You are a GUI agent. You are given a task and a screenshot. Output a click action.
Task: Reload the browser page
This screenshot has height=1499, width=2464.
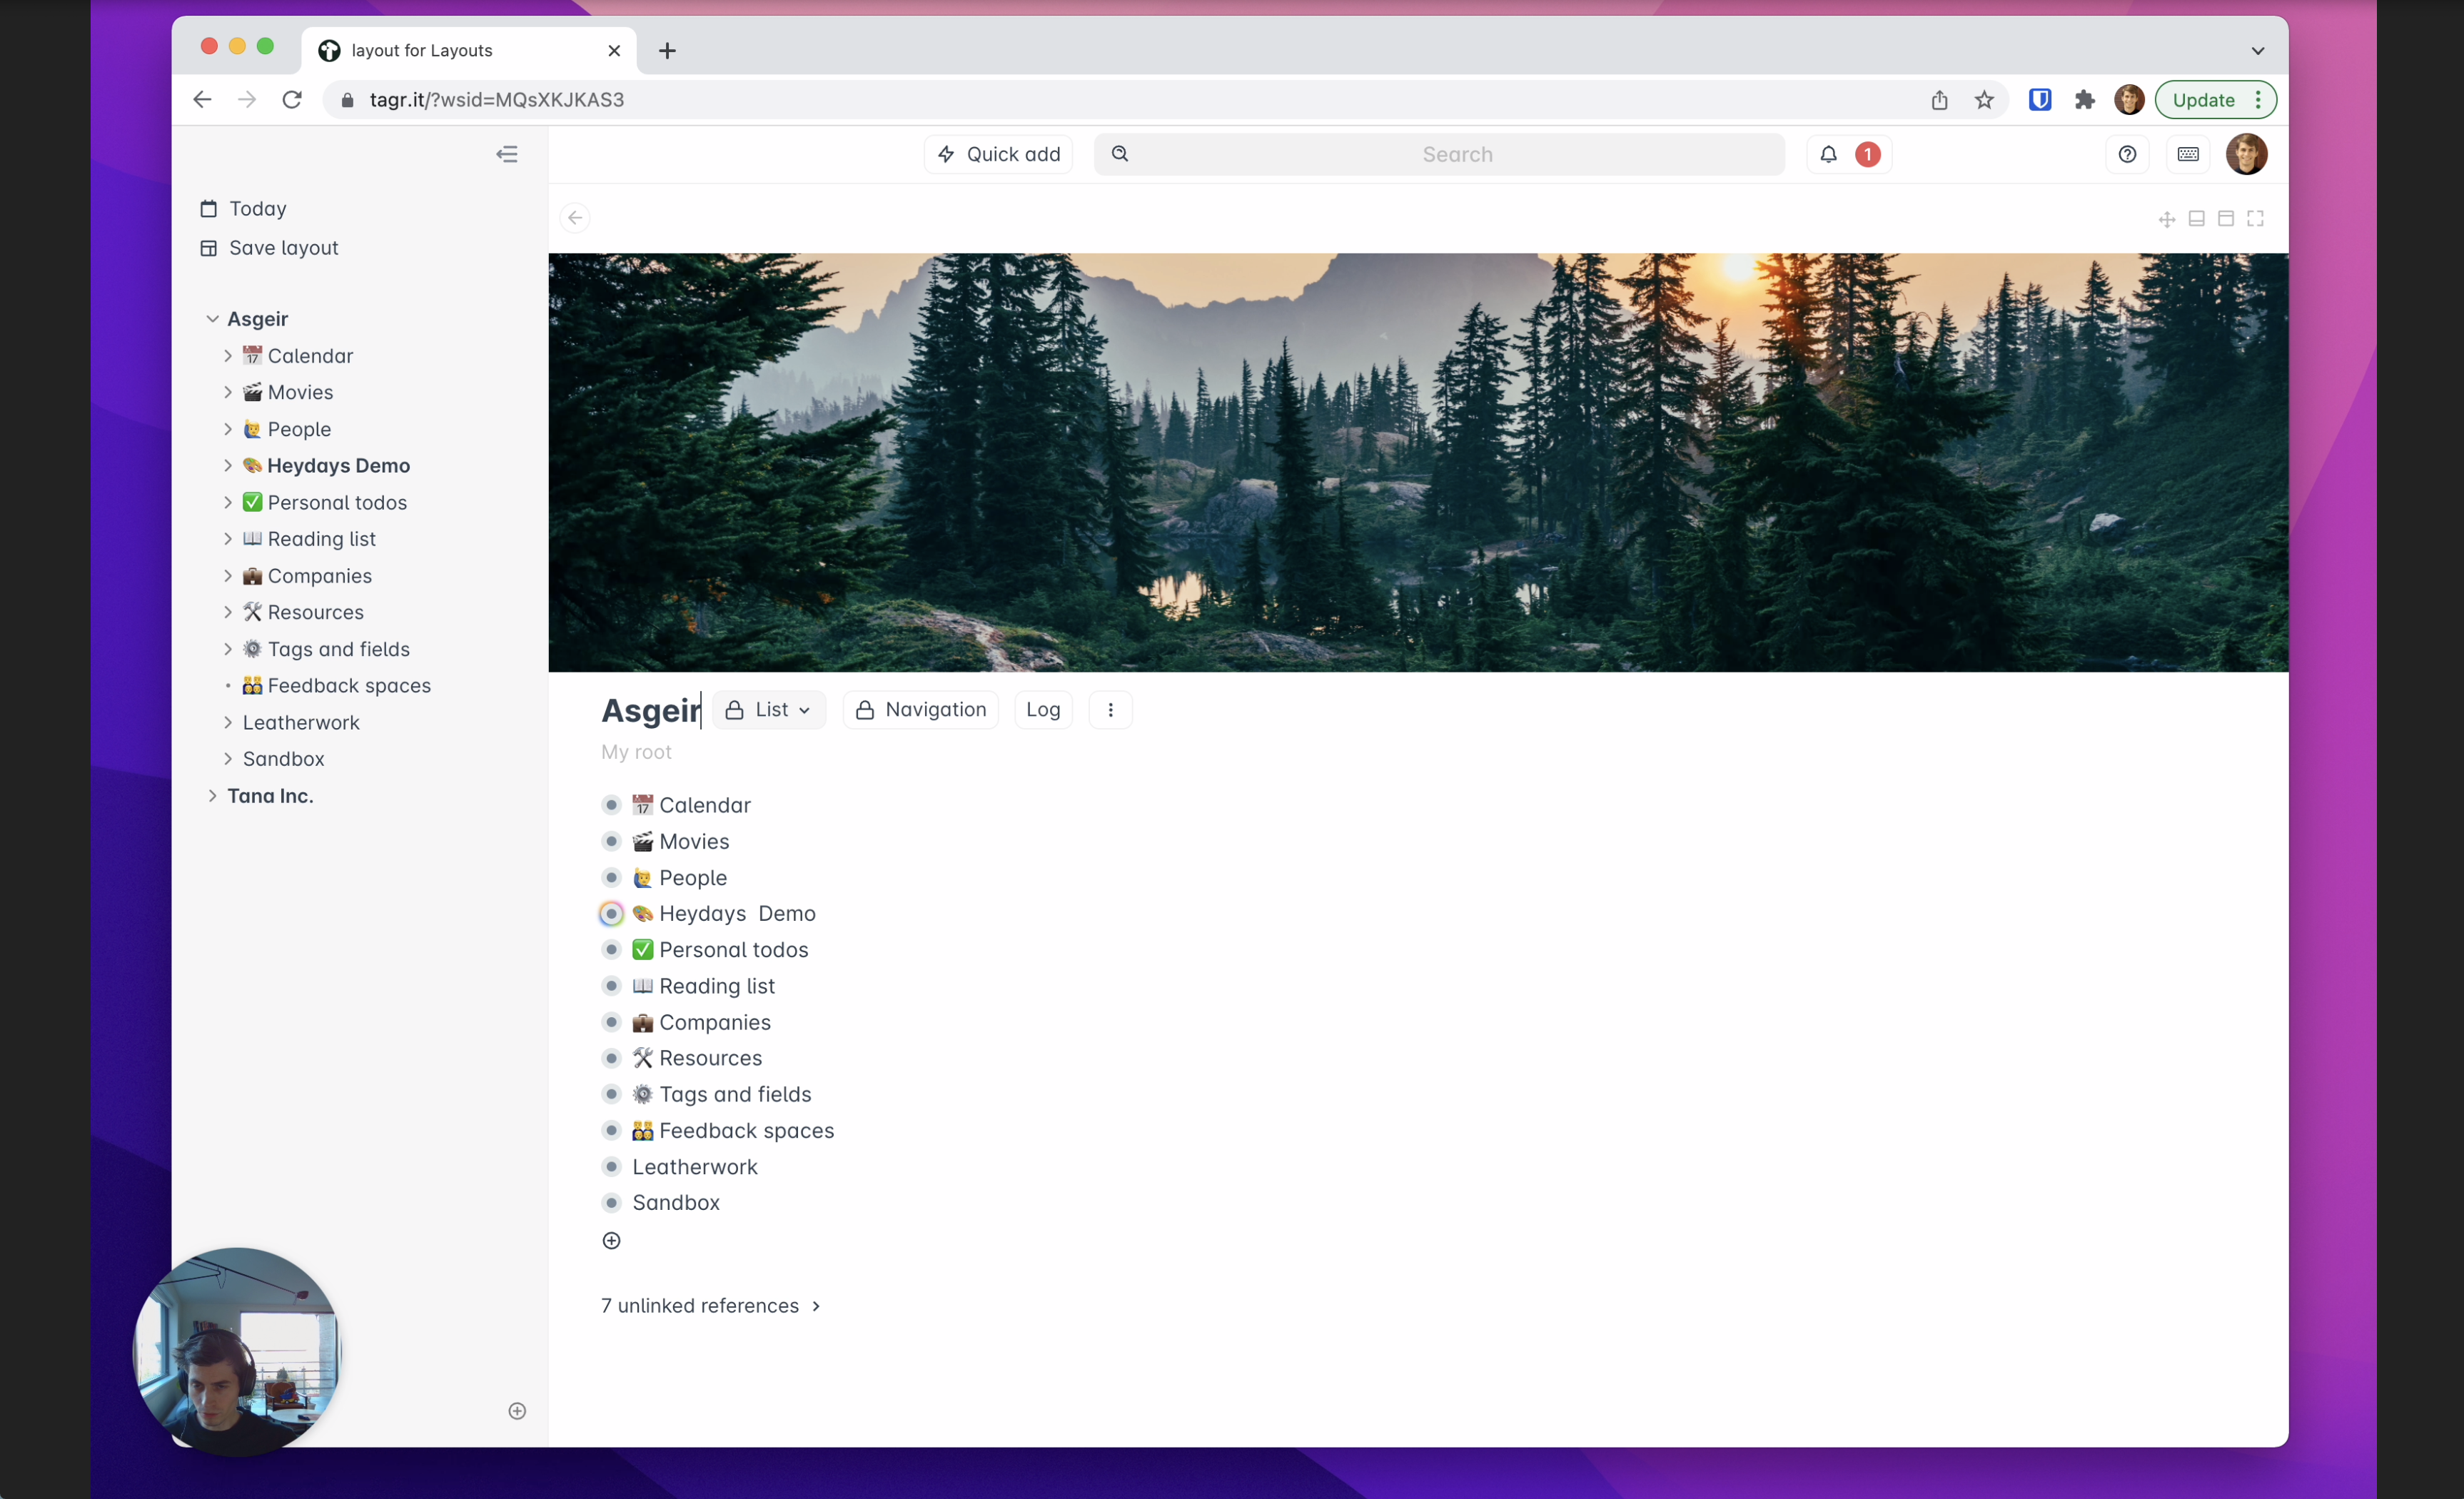coord(292,100)
